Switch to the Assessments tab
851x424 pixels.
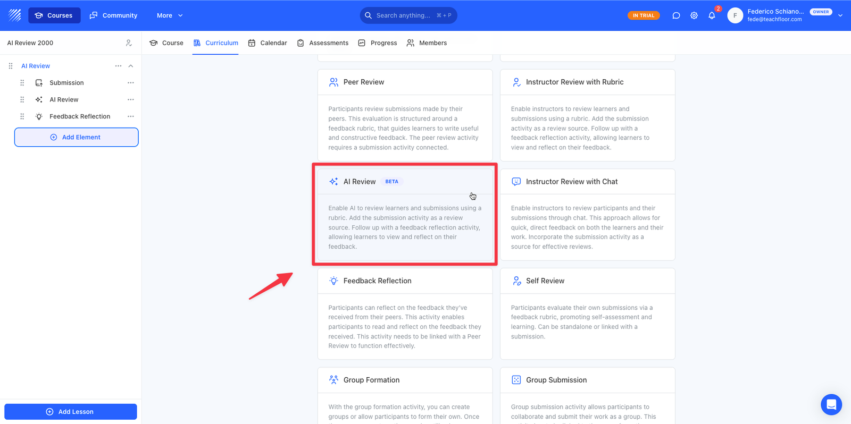point(323,43)
